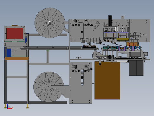This screenshot has width=154, height=116.
Task: Select the right gold leveling foot of the frame
Action: click(x=28, y=106)
